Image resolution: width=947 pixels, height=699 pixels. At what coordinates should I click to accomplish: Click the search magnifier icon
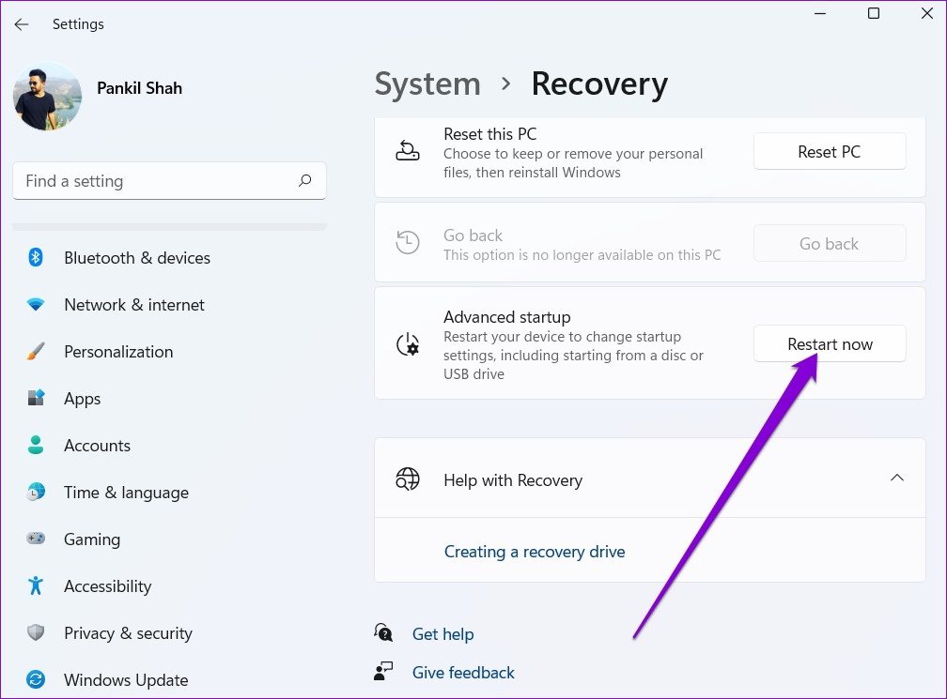pos(304,181)
